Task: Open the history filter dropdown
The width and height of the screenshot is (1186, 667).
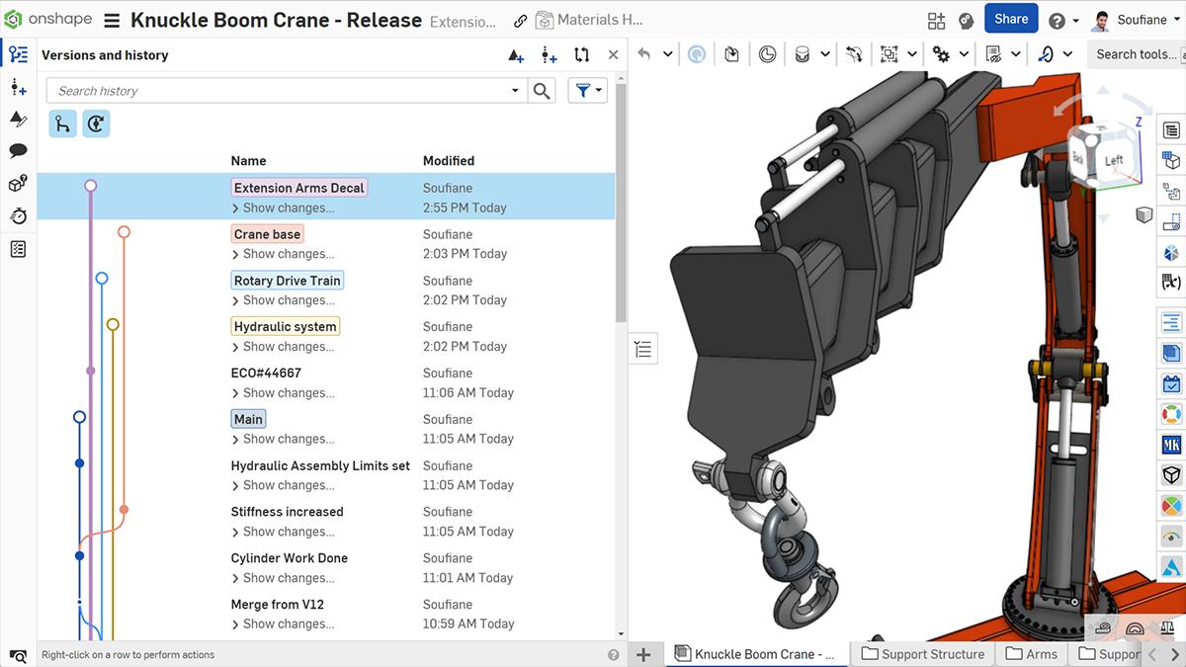Action: [x=588, y=91]
